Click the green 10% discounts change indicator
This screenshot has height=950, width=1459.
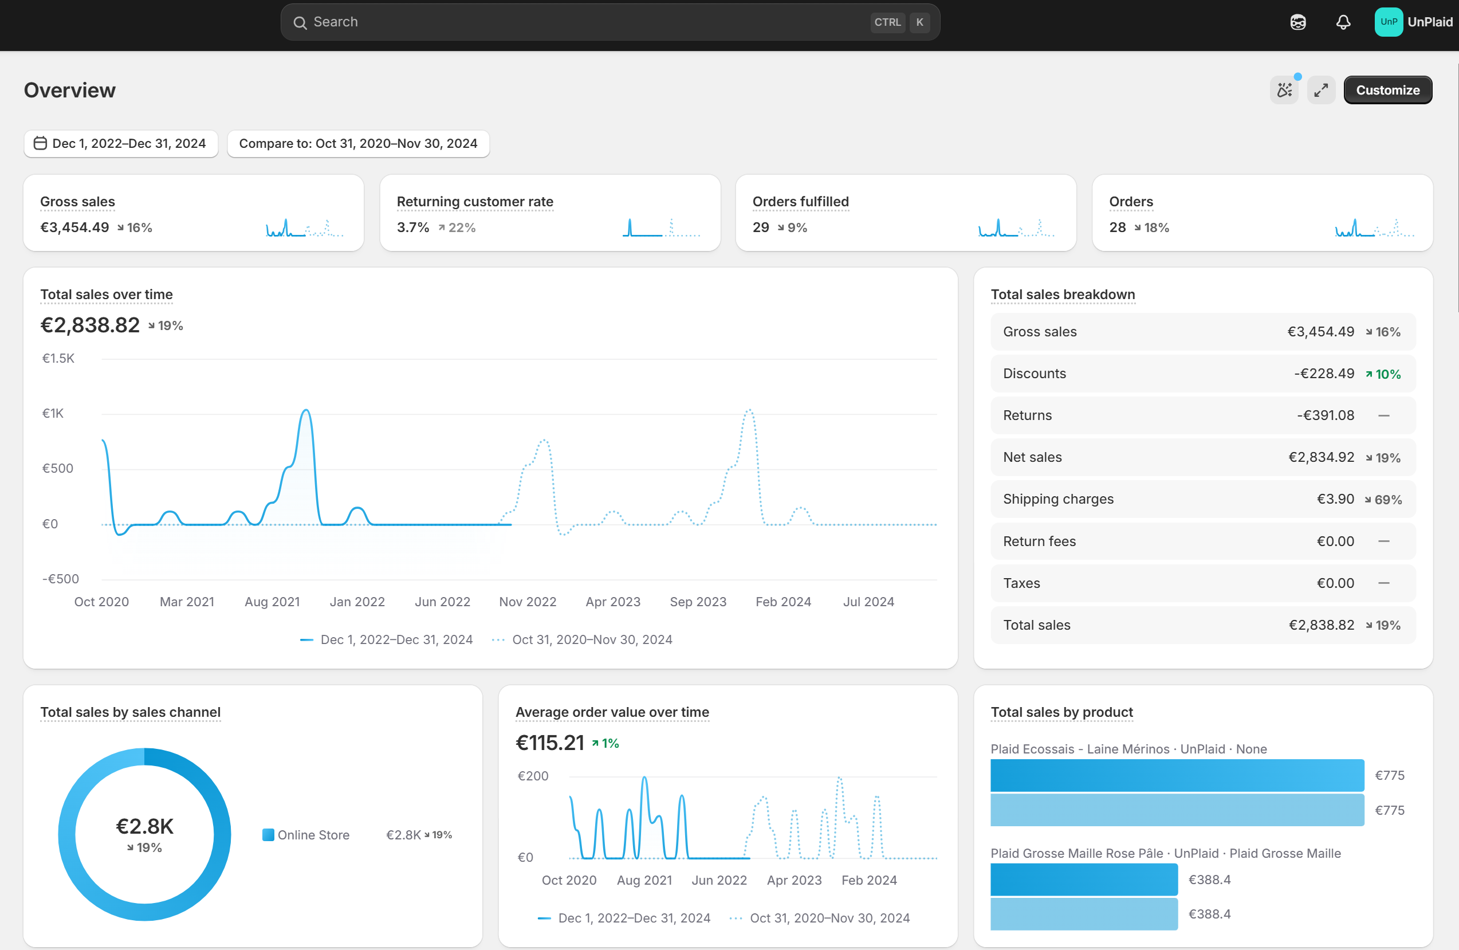click(x=1383, y=374)
